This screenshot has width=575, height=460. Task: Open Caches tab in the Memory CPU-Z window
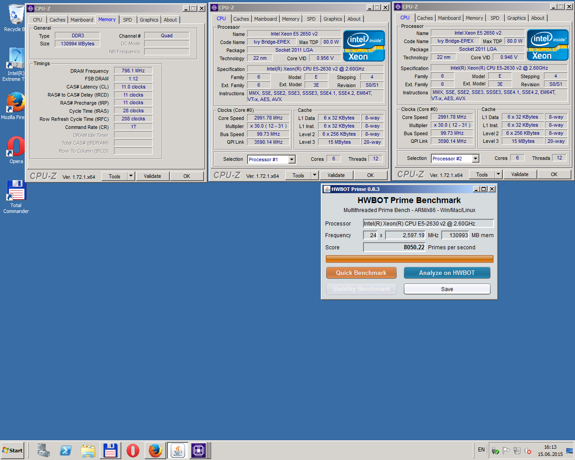(x=57, y=20)
